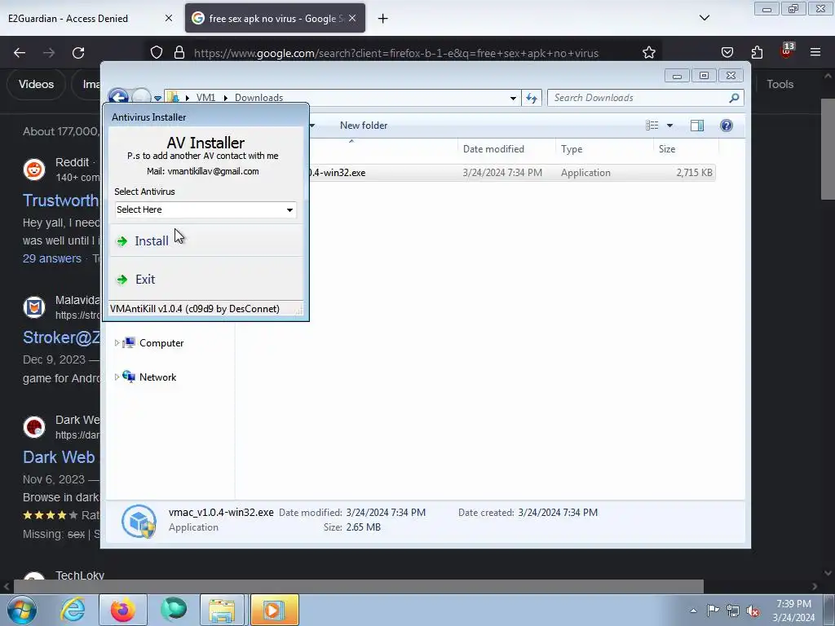The image size is (835, 626).
Task: Click the padlock site security icon
Action: tap(179, 53)
